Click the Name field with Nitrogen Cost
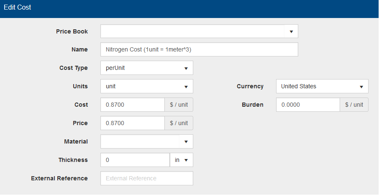Viewport: 379px width, 195px height. [x=199, y=49]
